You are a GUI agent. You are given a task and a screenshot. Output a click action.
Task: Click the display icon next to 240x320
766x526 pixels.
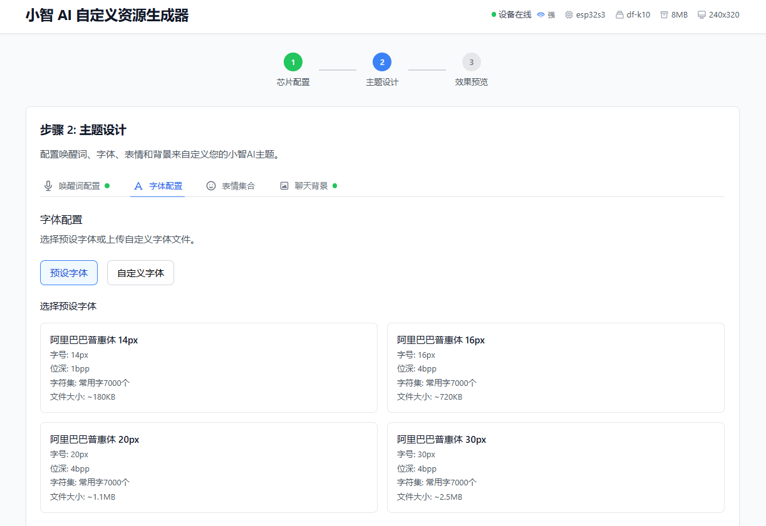[701, 14]
